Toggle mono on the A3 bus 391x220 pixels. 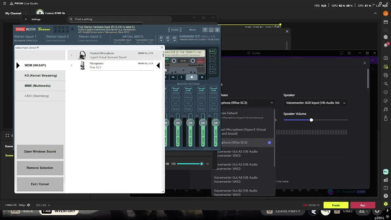188,97
